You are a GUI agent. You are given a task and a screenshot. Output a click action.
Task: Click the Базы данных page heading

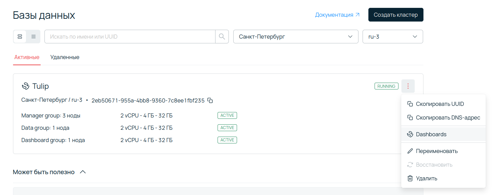click(x=44, y=15)
